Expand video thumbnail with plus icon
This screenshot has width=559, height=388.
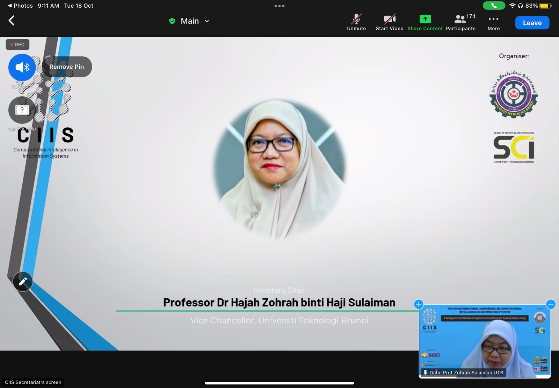[x=419, y=304]
